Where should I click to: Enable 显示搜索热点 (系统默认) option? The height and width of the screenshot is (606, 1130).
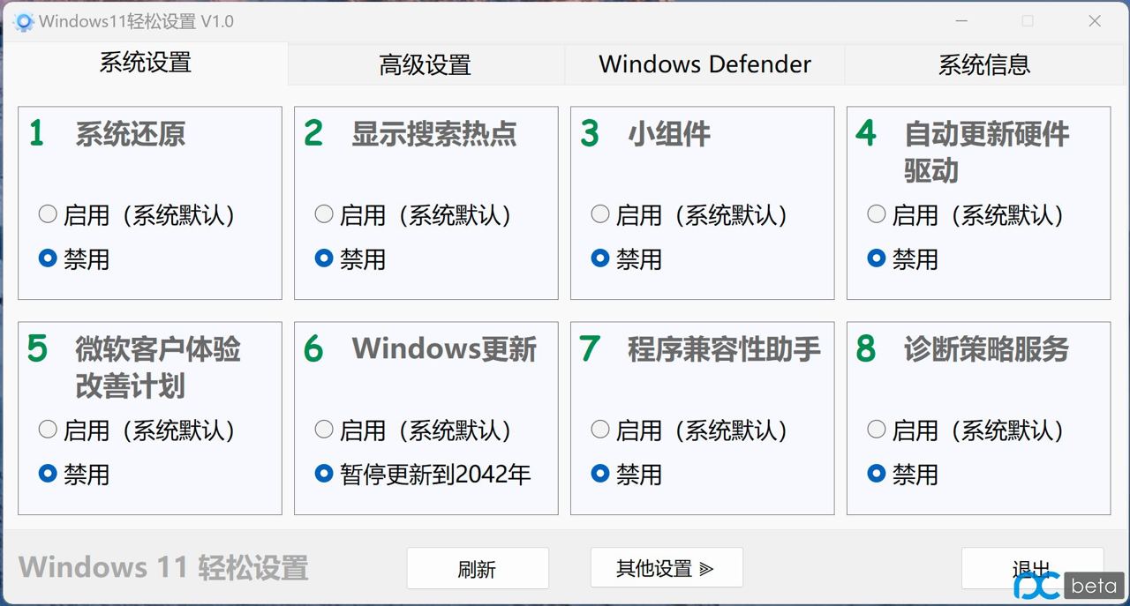[x=325, y=214]
